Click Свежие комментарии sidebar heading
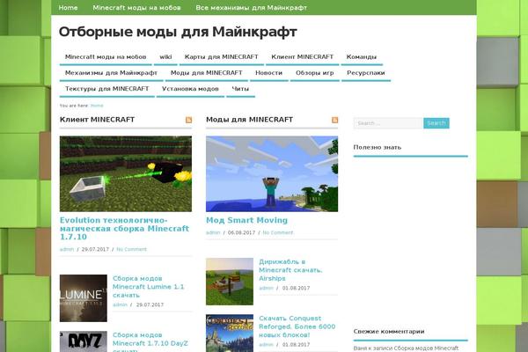Image resolution: width=528 pixels, height=352 pixels. pos(389,332)
